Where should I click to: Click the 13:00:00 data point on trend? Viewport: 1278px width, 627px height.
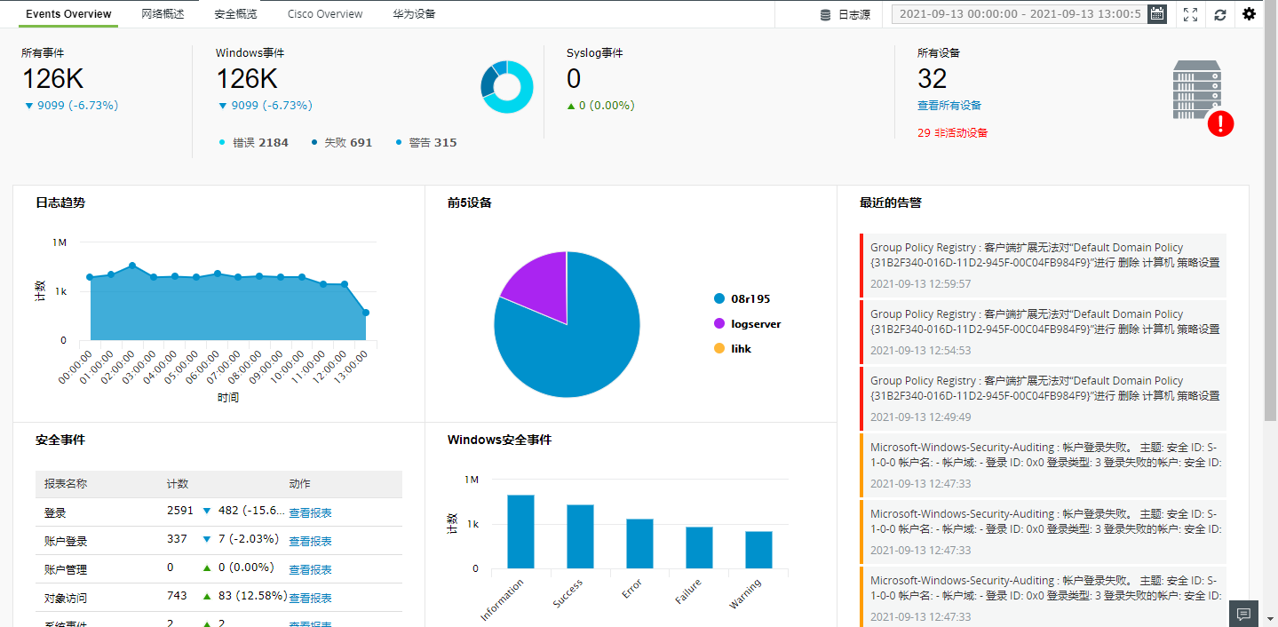pos(366,313)
